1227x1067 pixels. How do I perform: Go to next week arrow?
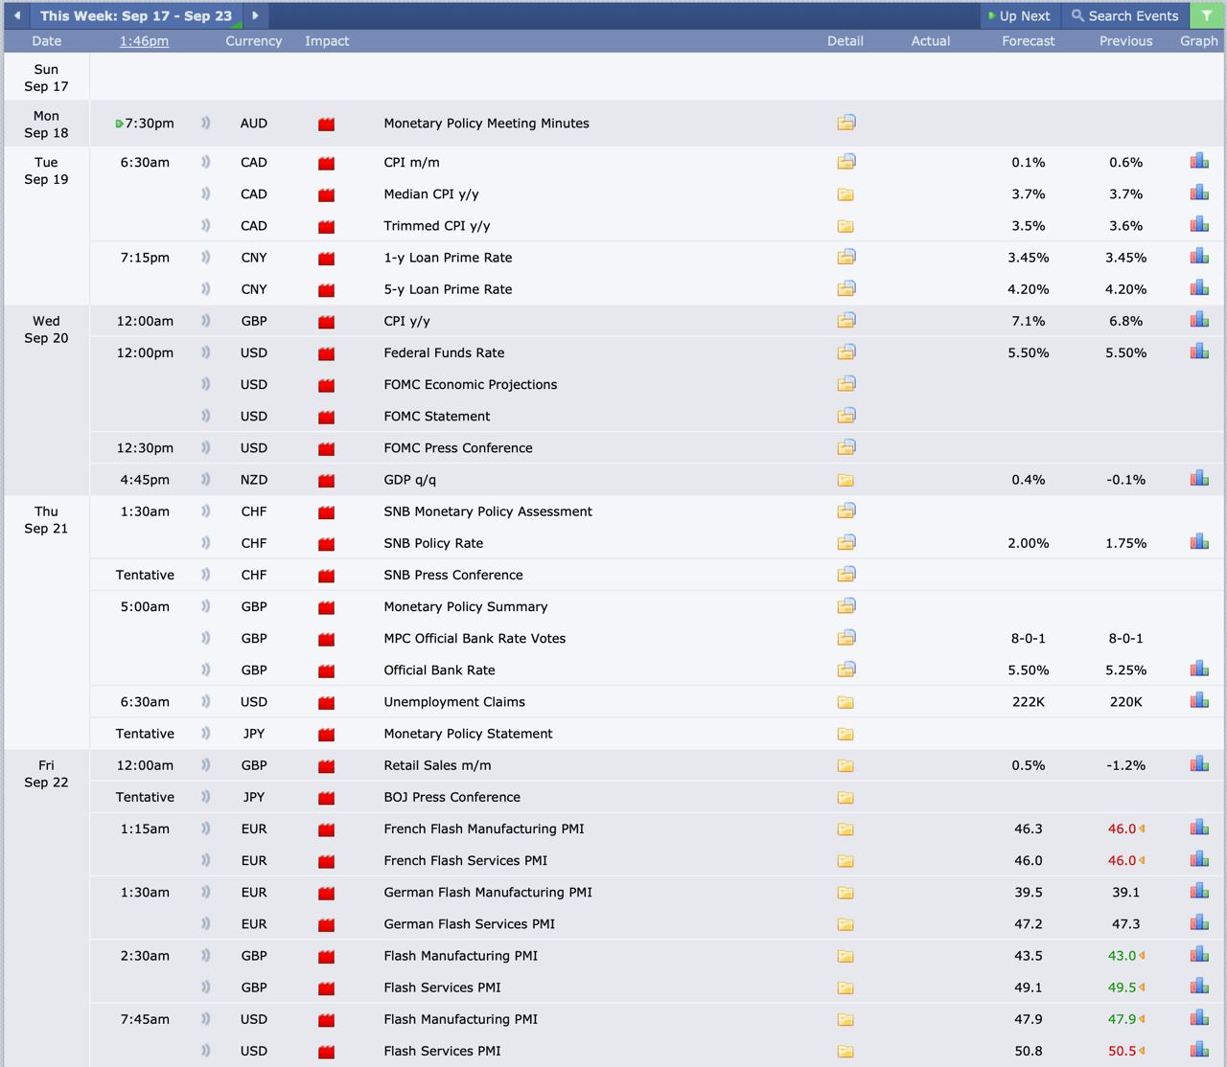pos(255,15)
